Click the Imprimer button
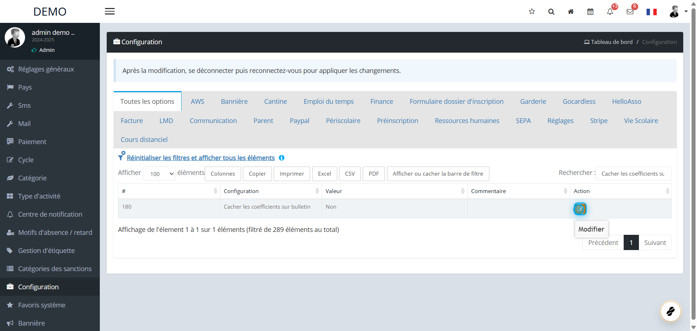Screen dimensions: 697x331 click(x=292, y=174)
